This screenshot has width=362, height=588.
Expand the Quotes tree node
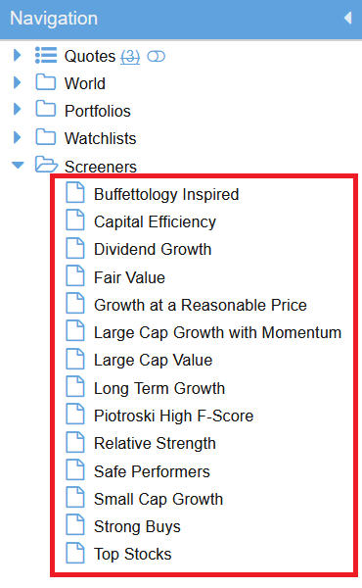[17, 55]
